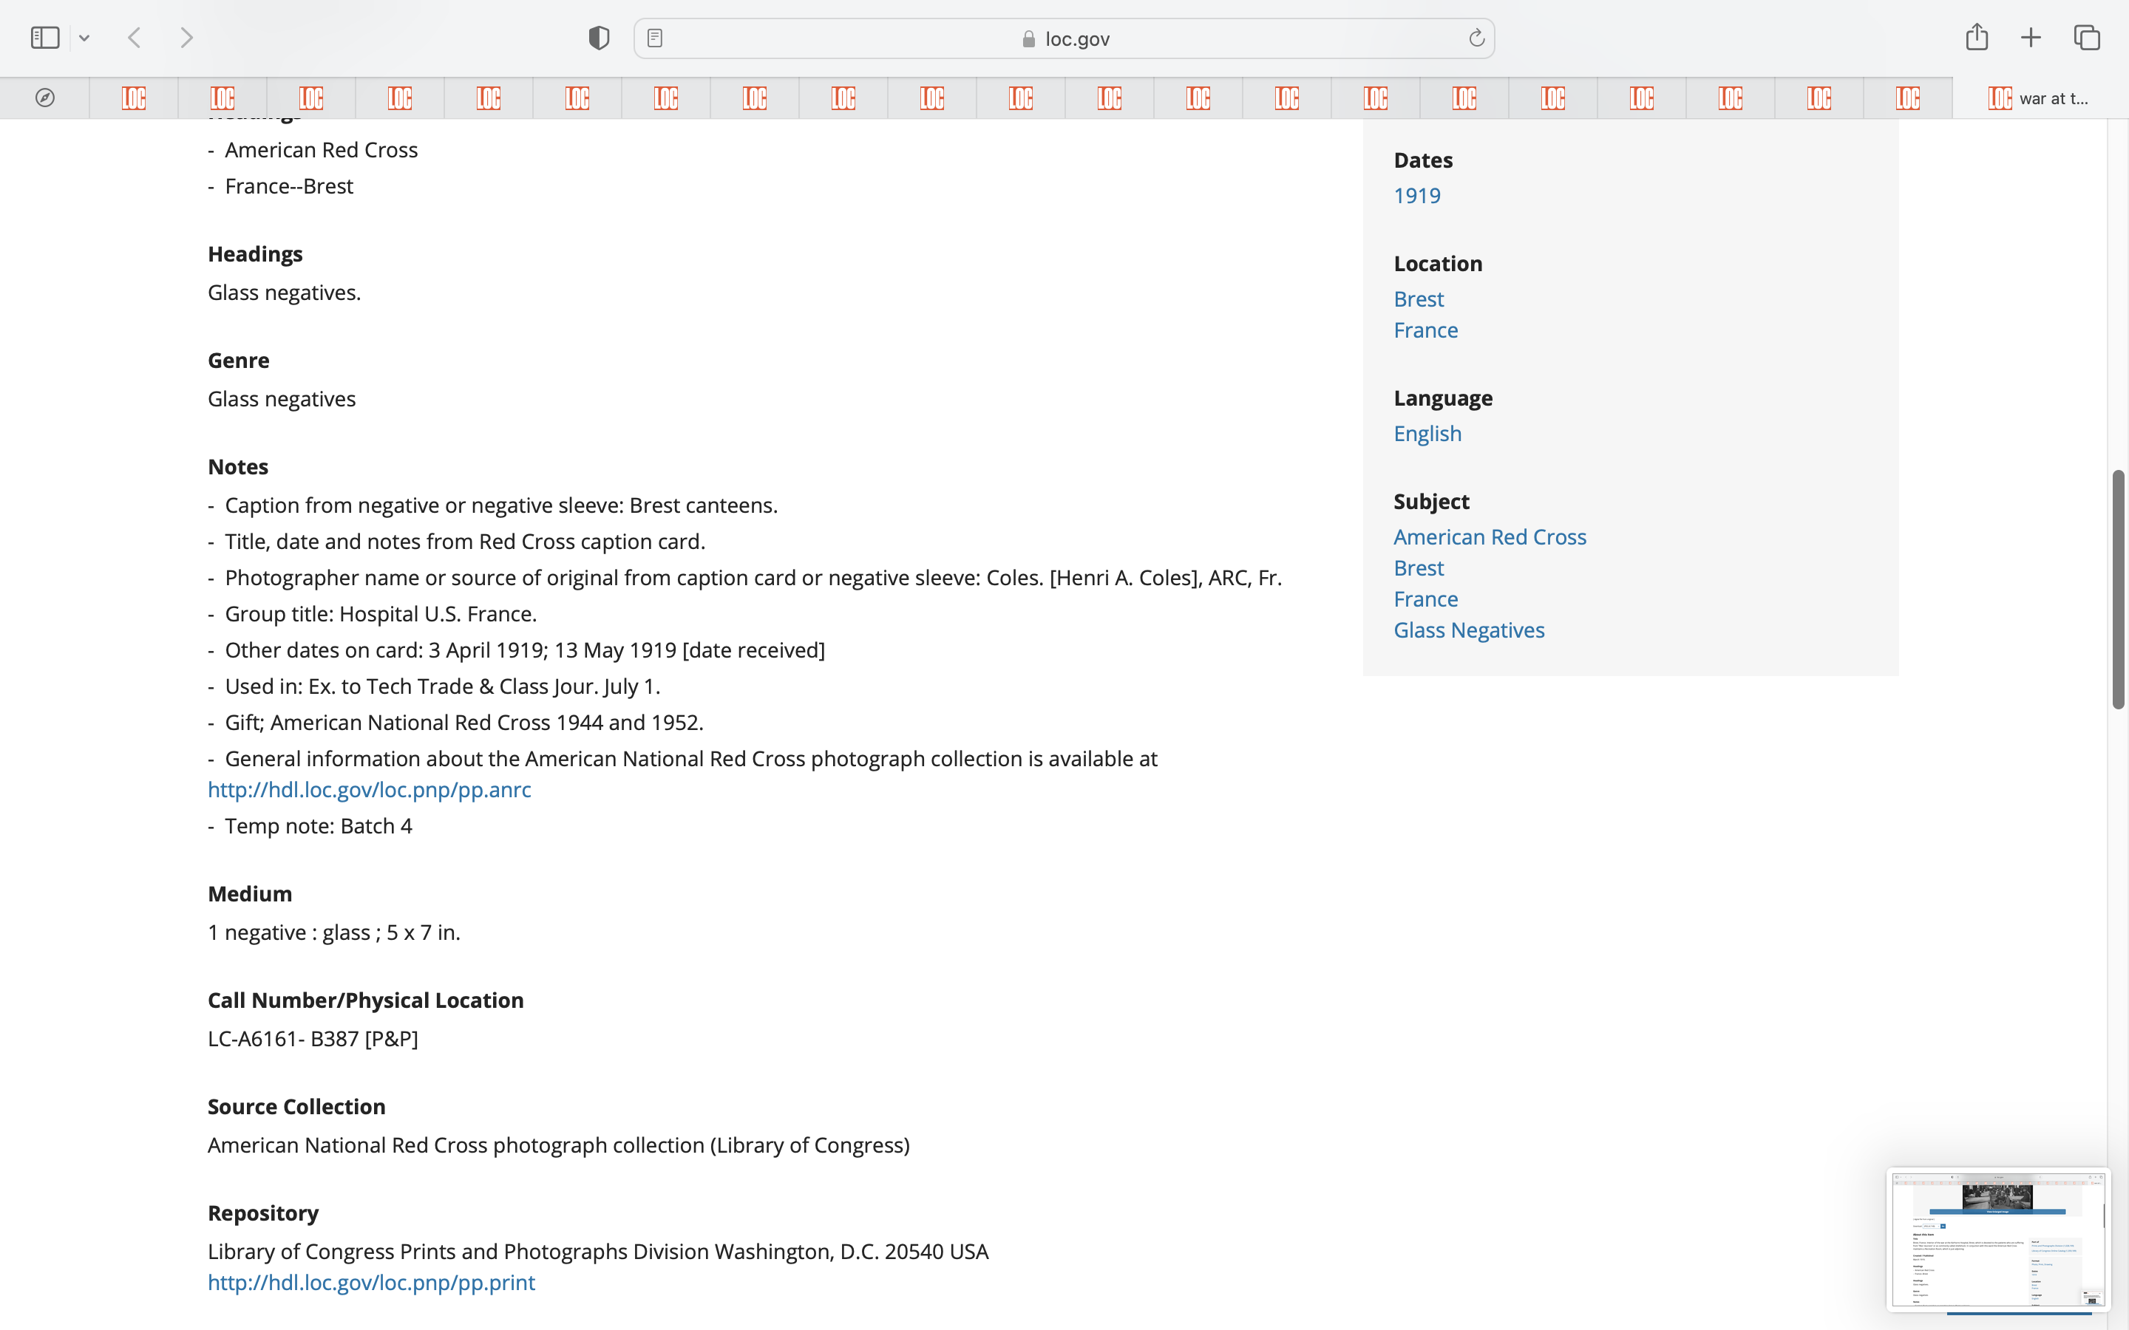The height and width of the screenshot is (1330, 2129).
Task: Open Reader view page icon
Action: pyautogui.click(x=654, y=38)
